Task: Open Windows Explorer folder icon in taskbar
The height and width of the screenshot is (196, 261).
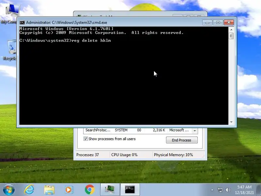Action: (49, 190)
